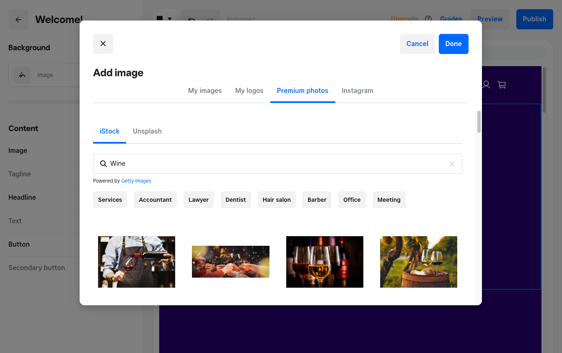Open the Button content setting
This screenshot has height=353, width=562.
(x=19, y=244)
